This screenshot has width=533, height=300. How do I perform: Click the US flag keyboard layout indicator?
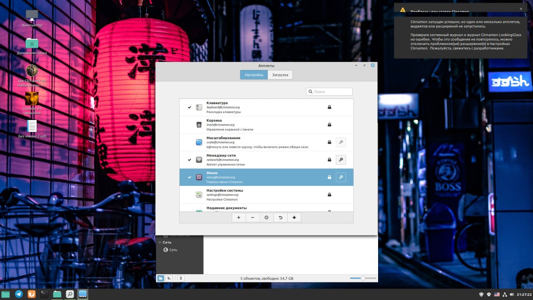tap(496, 295)
